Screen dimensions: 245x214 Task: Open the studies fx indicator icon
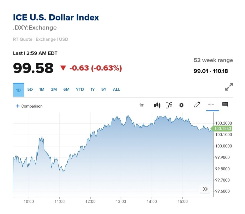point(169,105)
